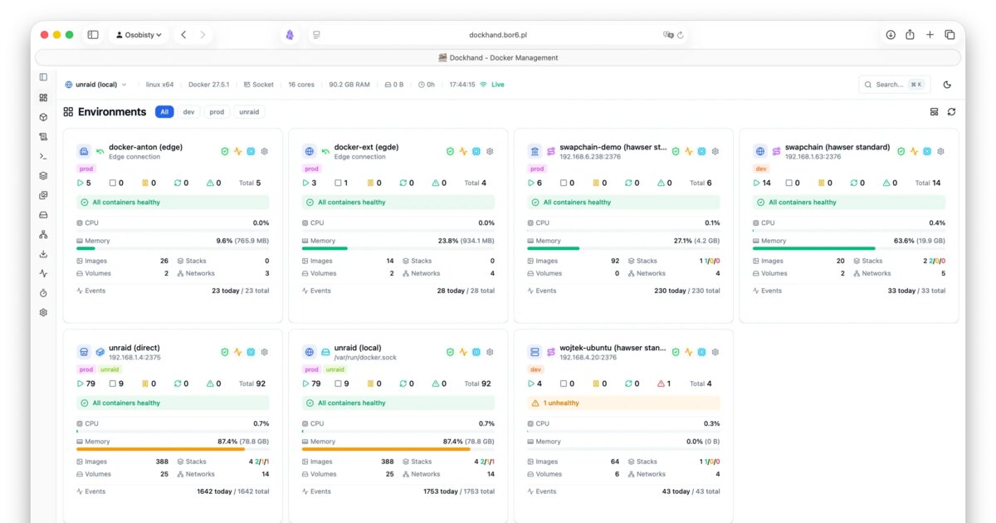Filter environments by dev tag

pyautogui.click(x=188, y=112)
